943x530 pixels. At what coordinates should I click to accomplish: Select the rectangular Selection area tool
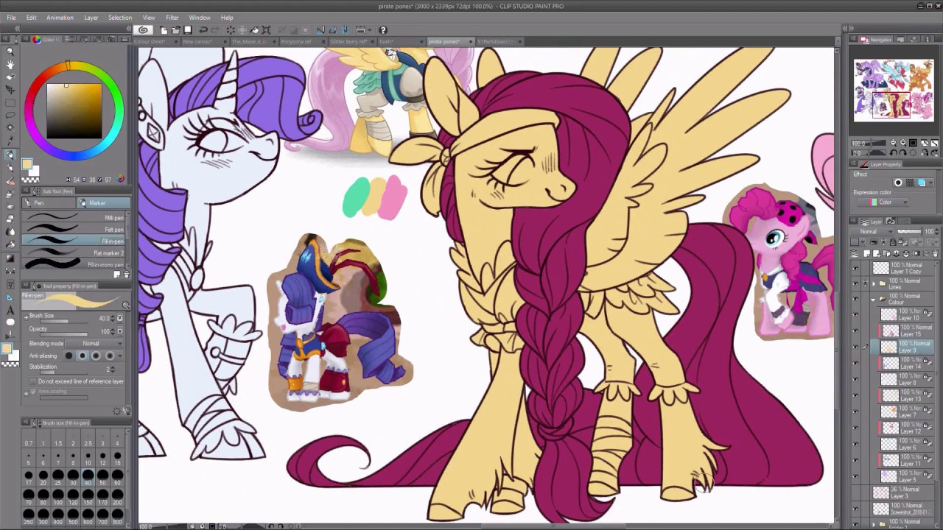tap(10, 102)
